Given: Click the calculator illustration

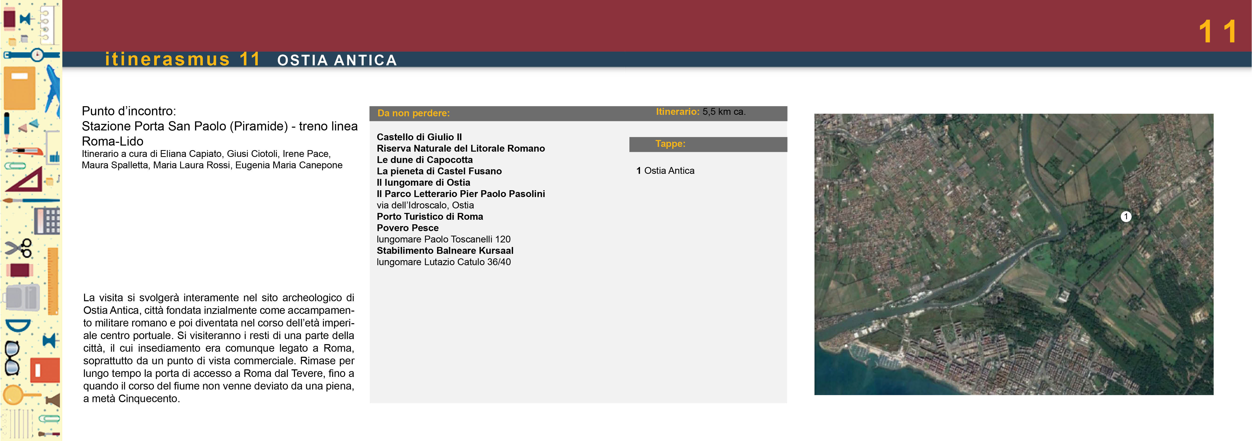Looking at the screenshot, I should coord(47,221).
